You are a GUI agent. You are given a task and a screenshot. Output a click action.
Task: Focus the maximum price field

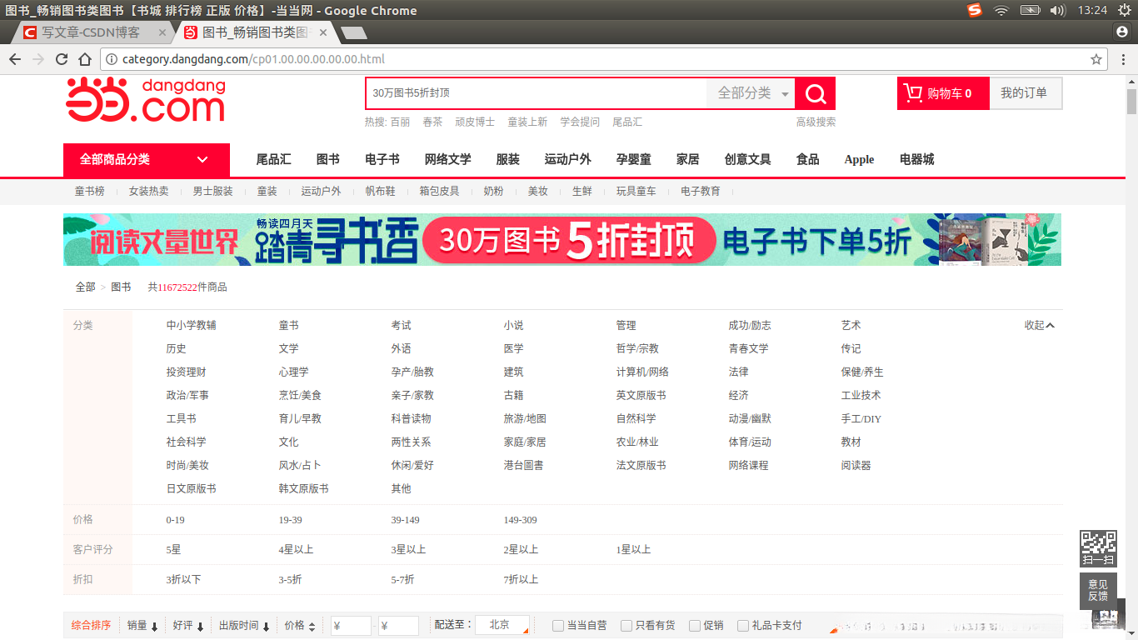point(398,626)
